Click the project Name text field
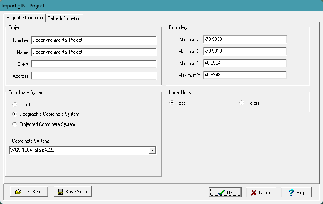 click(93, 52)
